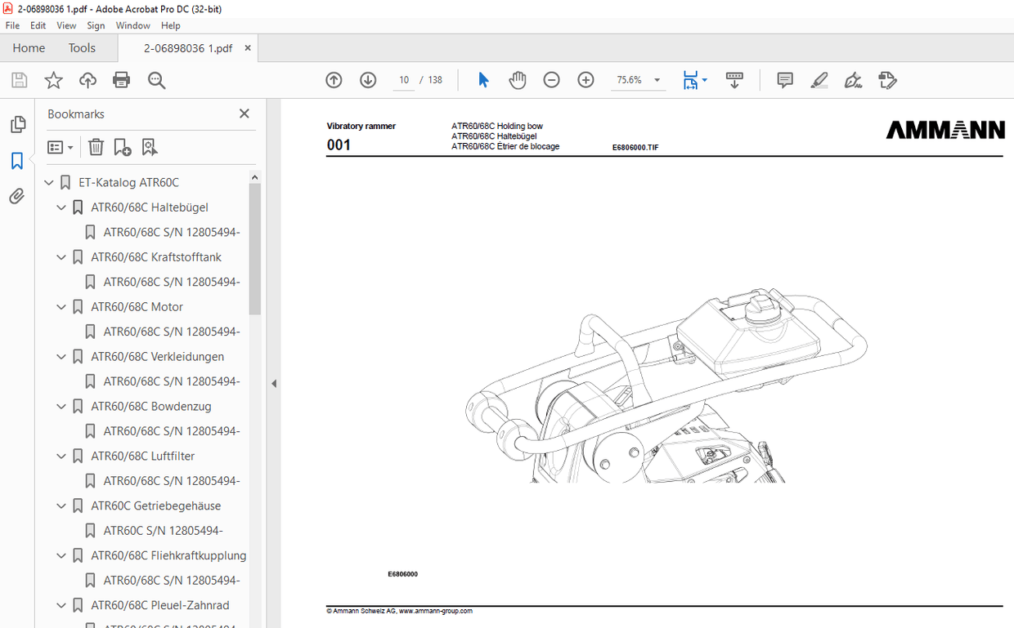
Task: Open the ATR60/68C Bowdenzug bookmark
Action: pos(151,407)
